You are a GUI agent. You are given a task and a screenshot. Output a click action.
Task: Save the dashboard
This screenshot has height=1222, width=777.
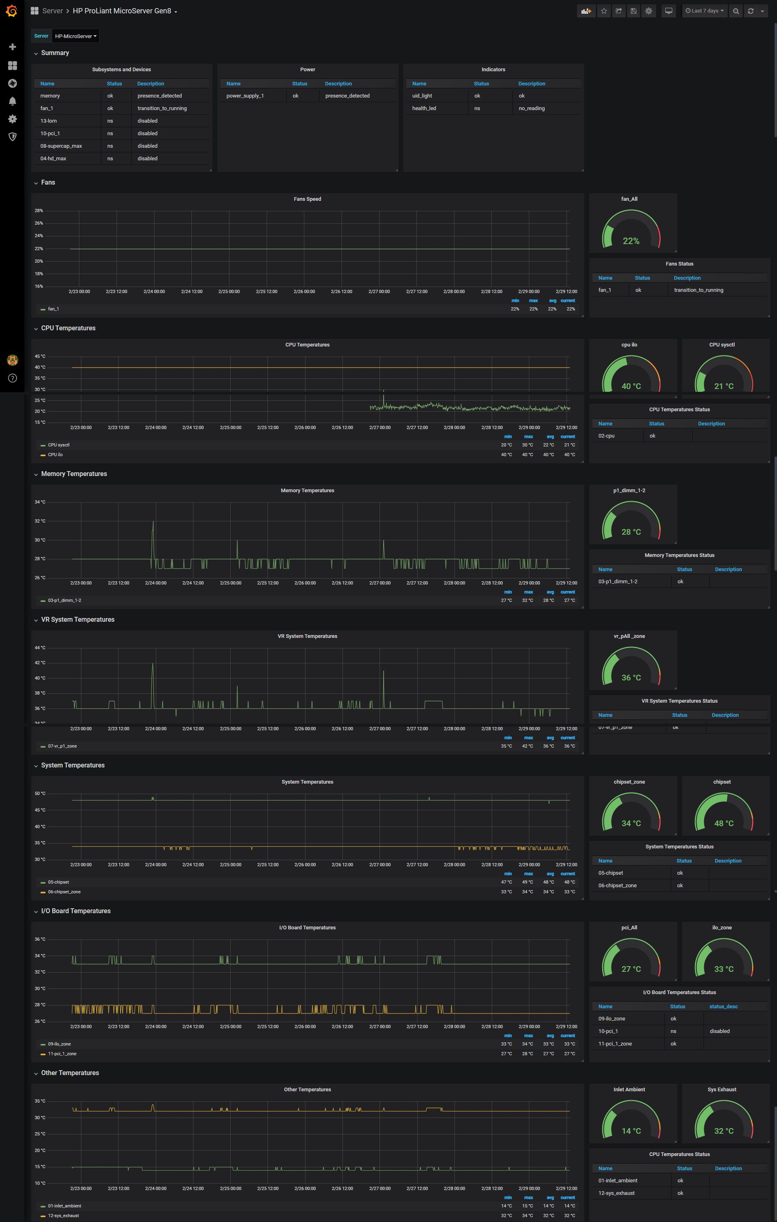click(633, 11)
